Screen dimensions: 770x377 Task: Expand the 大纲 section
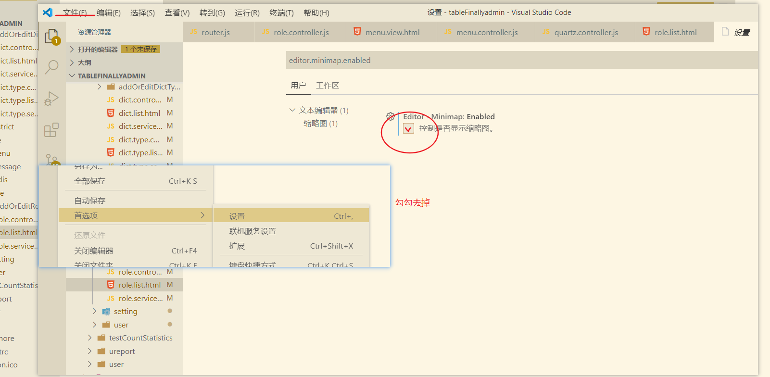click(72, 63)
